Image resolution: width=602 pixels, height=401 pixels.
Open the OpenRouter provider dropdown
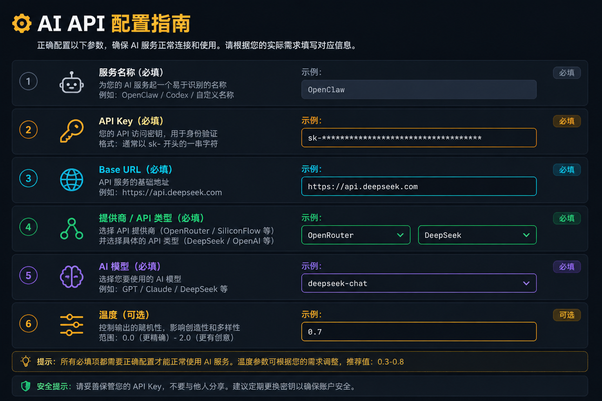(x=356, y=235)
